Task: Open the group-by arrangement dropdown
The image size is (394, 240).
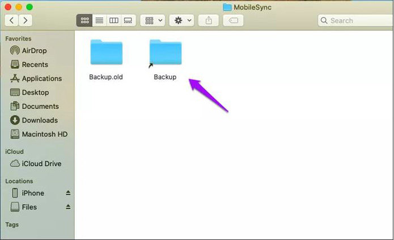Action: (x=152, y=20)
